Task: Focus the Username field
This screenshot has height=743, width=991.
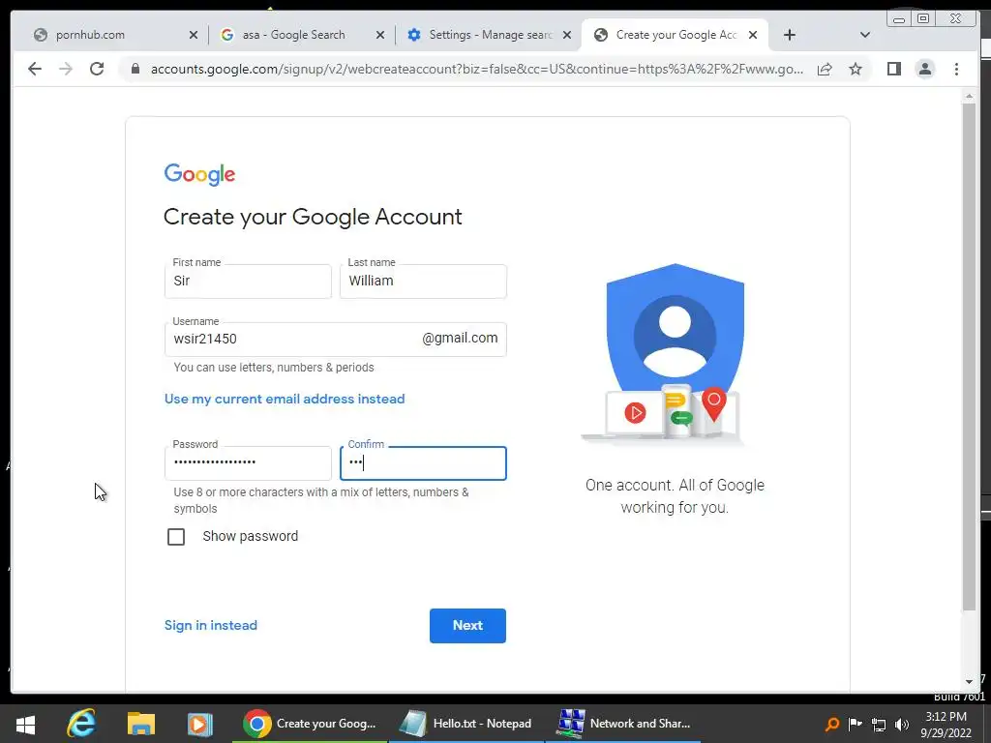Action: point(335,340)
